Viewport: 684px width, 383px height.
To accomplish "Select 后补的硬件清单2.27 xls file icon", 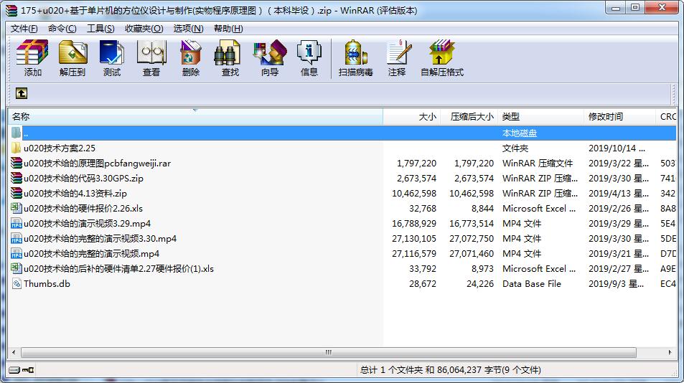I will pos(16,268).
